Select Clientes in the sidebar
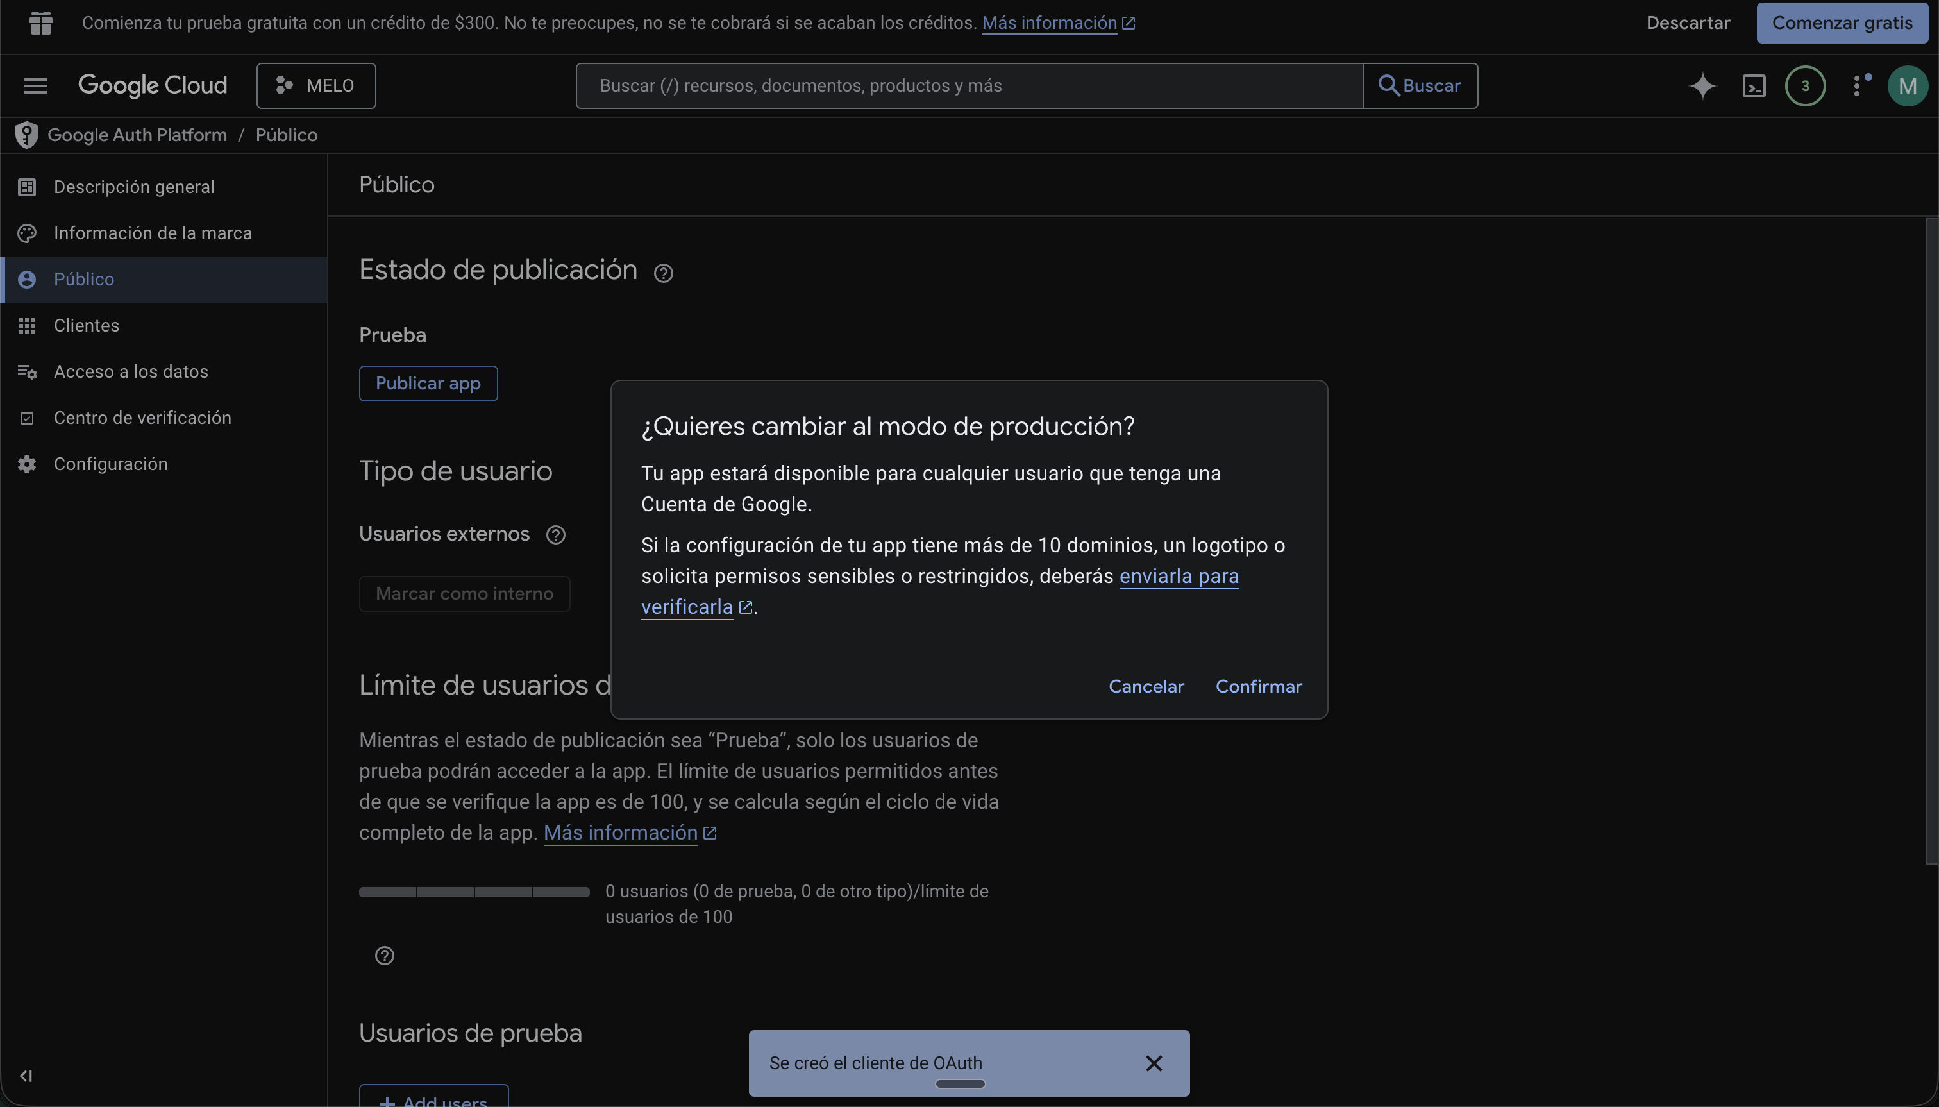 pyautogui.click(x=86, y=325)
